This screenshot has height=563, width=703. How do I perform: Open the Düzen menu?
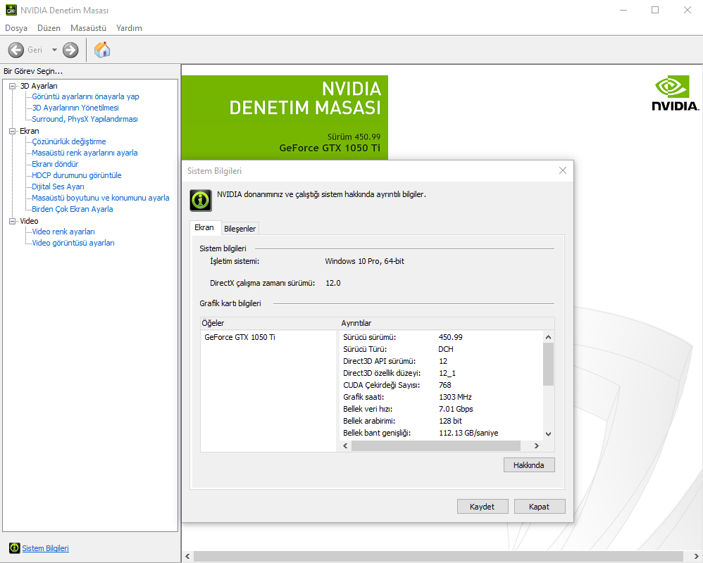(x=49, y=27)
